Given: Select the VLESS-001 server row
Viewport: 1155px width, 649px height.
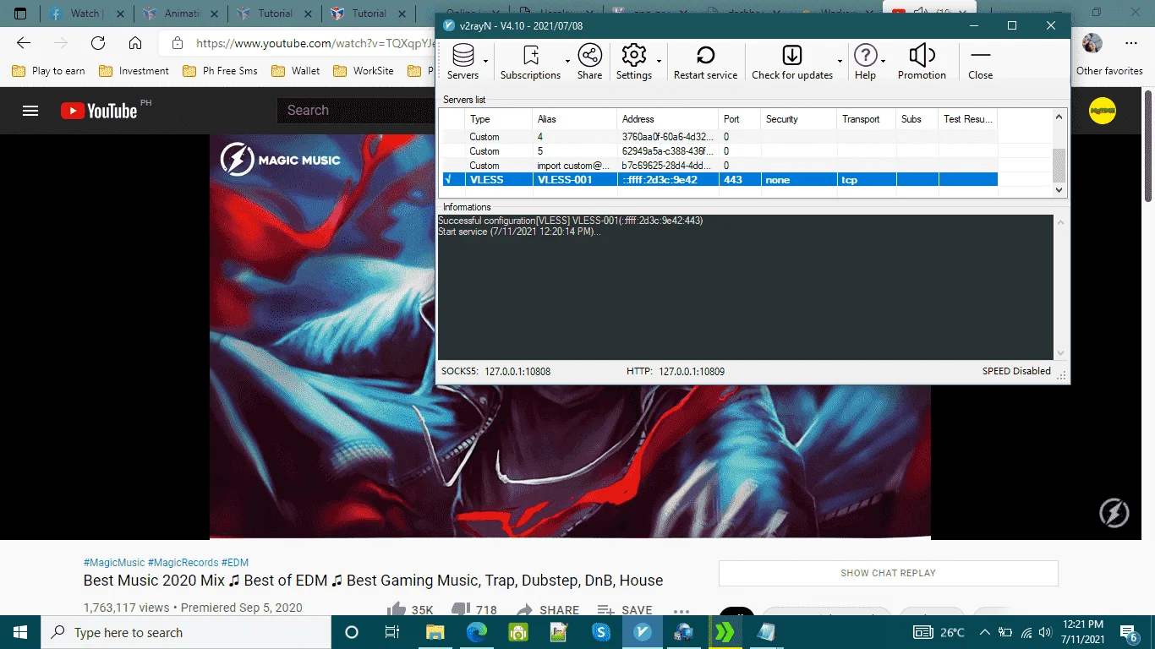Looking at the screenshot, I should coord(720,180).
